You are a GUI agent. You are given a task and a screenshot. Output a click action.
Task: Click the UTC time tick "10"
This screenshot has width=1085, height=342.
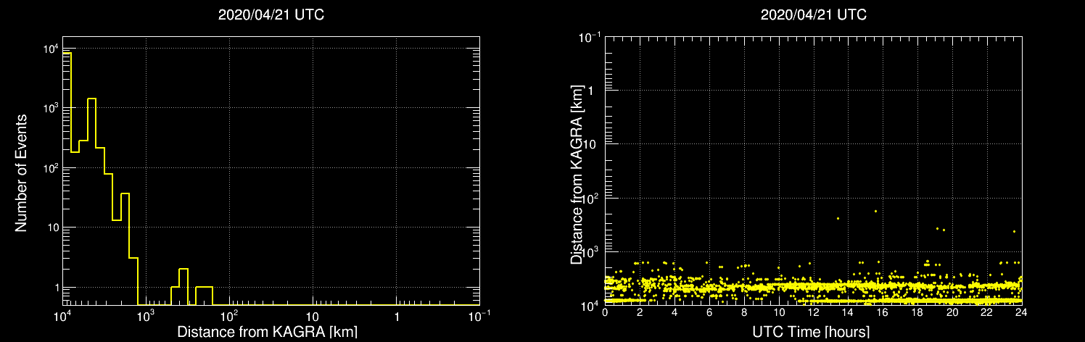pos(779,312)
